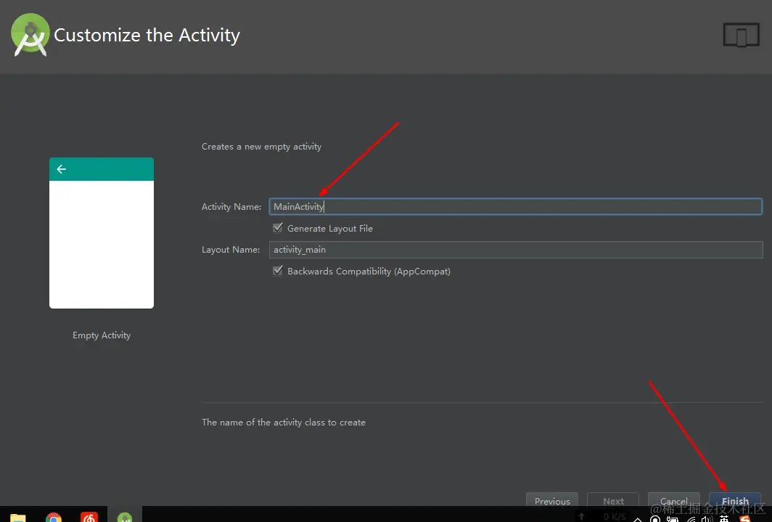
Task: Click the Cancel button
Action: pos(673,500)
